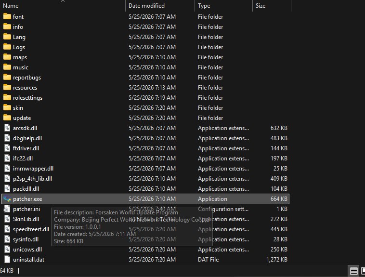Click the maps folder icon
This screenshot has height=277, width=365.
pos(7,57)
